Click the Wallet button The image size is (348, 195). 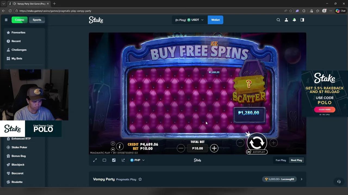[x=215, y=20]
